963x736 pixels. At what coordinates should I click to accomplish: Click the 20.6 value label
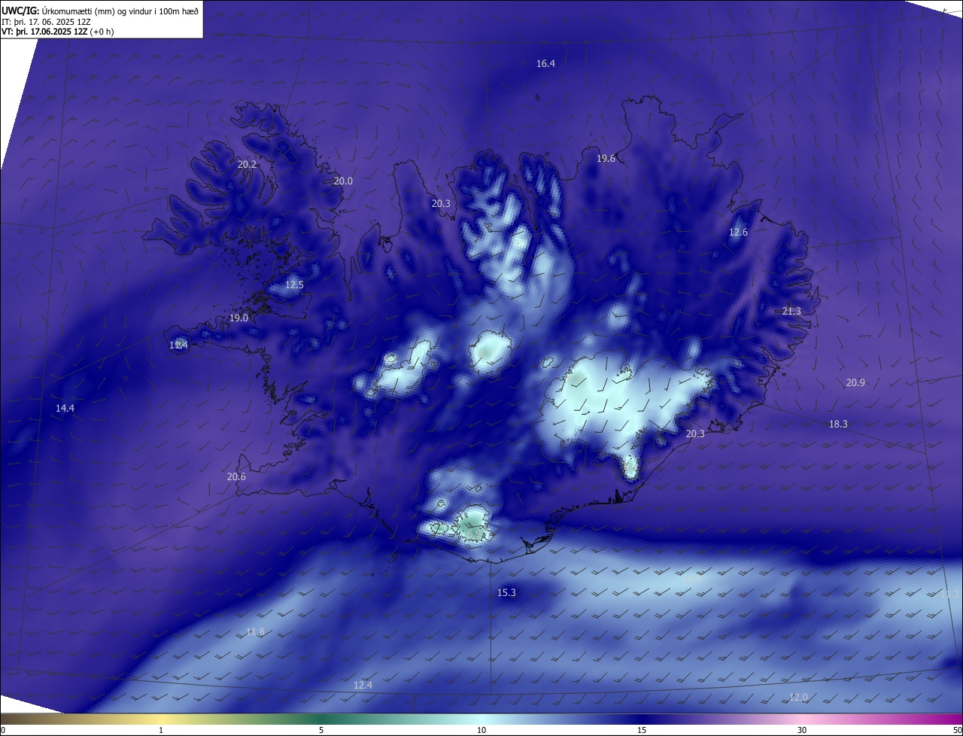point(236,476)
